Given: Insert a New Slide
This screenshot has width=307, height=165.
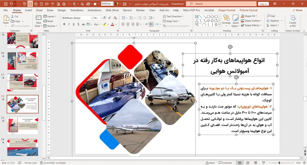Looking at the screenshot, I should click(x=39, y=21).
